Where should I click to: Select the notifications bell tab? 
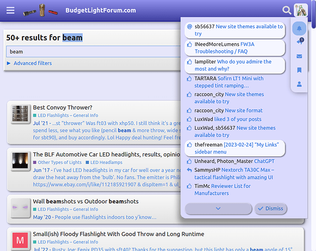tap(299, 29)
